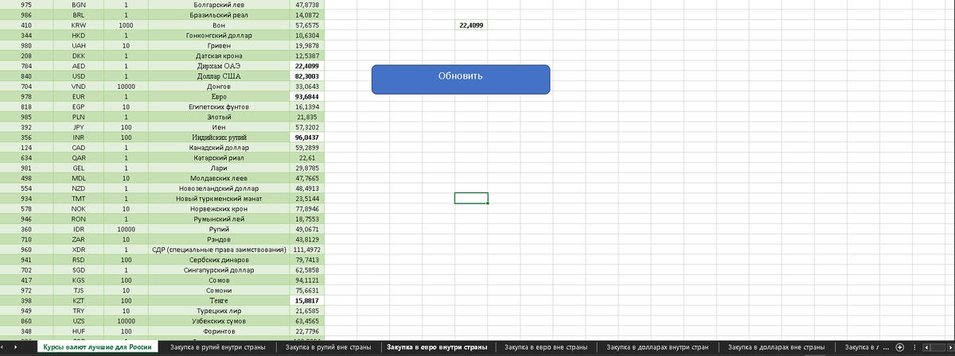Select the 'Датская крона' cell
Image resolution: width=955 pixels, height=356 pixels.
coord(219,56)
